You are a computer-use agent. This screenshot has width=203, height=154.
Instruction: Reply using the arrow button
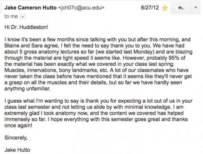coord(181,8)
